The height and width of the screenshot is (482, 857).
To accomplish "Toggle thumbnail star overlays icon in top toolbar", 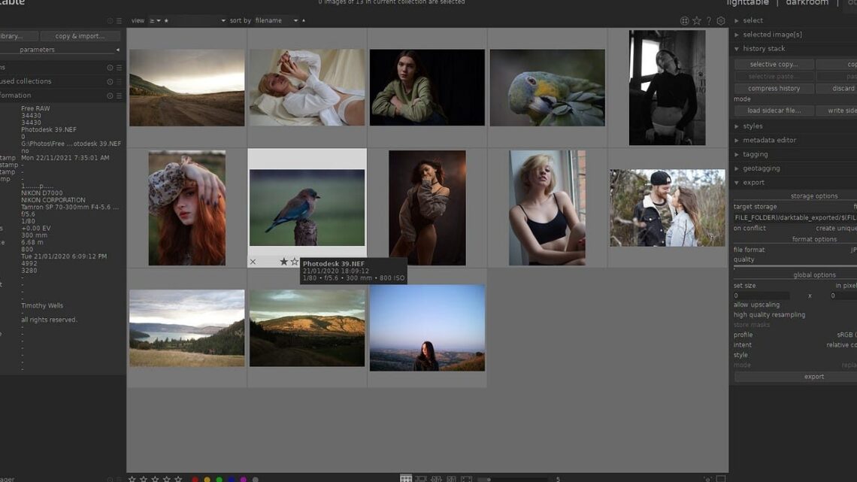I will point(697,21).
